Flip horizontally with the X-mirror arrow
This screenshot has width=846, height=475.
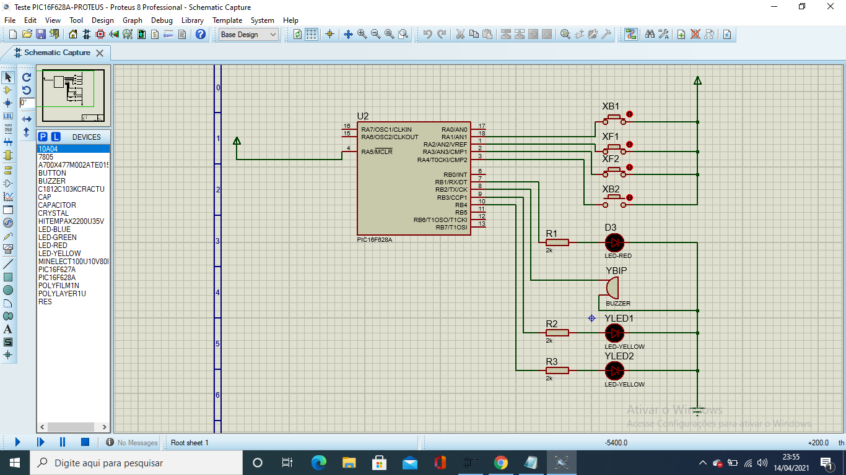pyautogui.click(x=27, y=119)
